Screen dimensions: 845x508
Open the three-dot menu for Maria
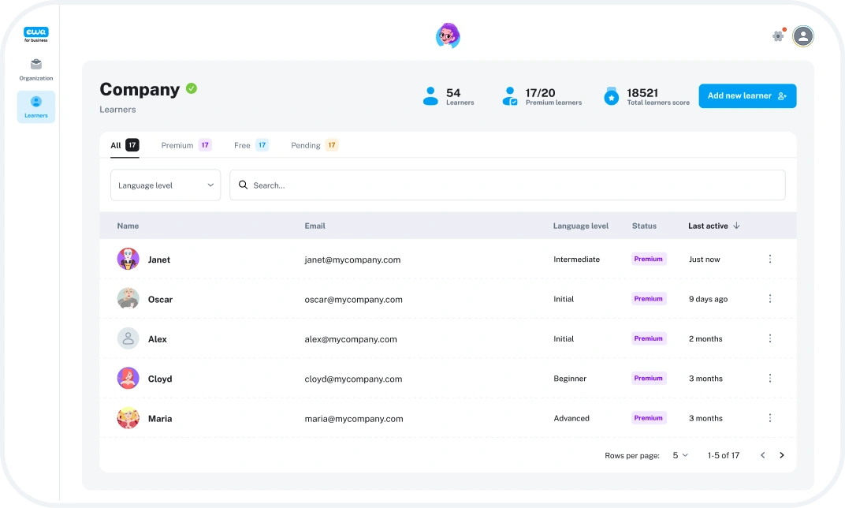(769, 418)
